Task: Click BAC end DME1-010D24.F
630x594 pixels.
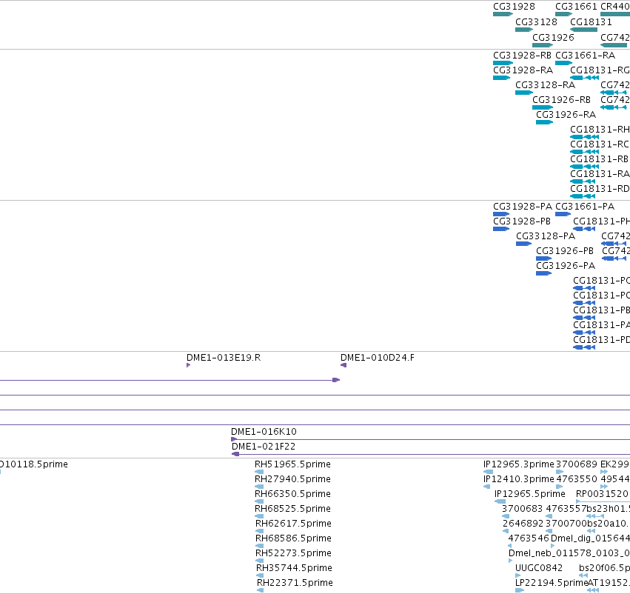Action: click(x=344, y=365)
